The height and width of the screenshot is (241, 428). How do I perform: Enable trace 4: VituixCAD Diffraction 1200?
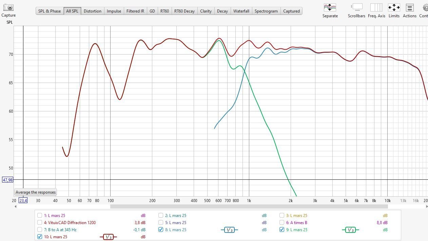pyautogui.click(x=40, y=222)
